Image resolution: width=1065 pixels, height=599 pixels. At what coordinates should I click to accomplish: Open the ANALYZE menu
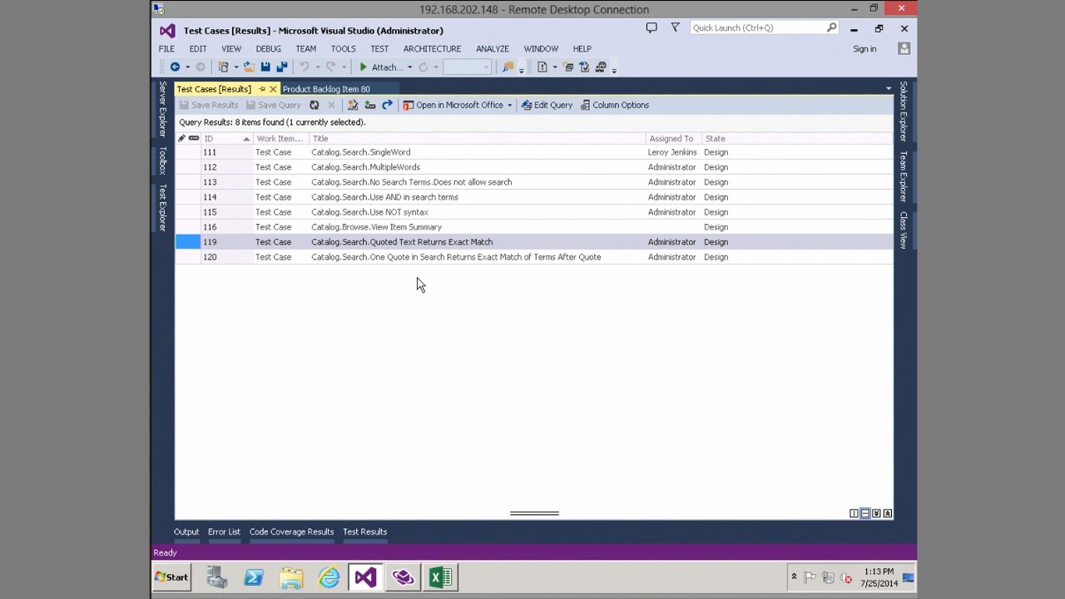tap(493, 49)
